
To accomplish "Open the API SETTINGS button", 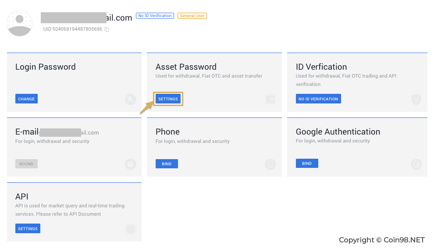I will point(28,228).
